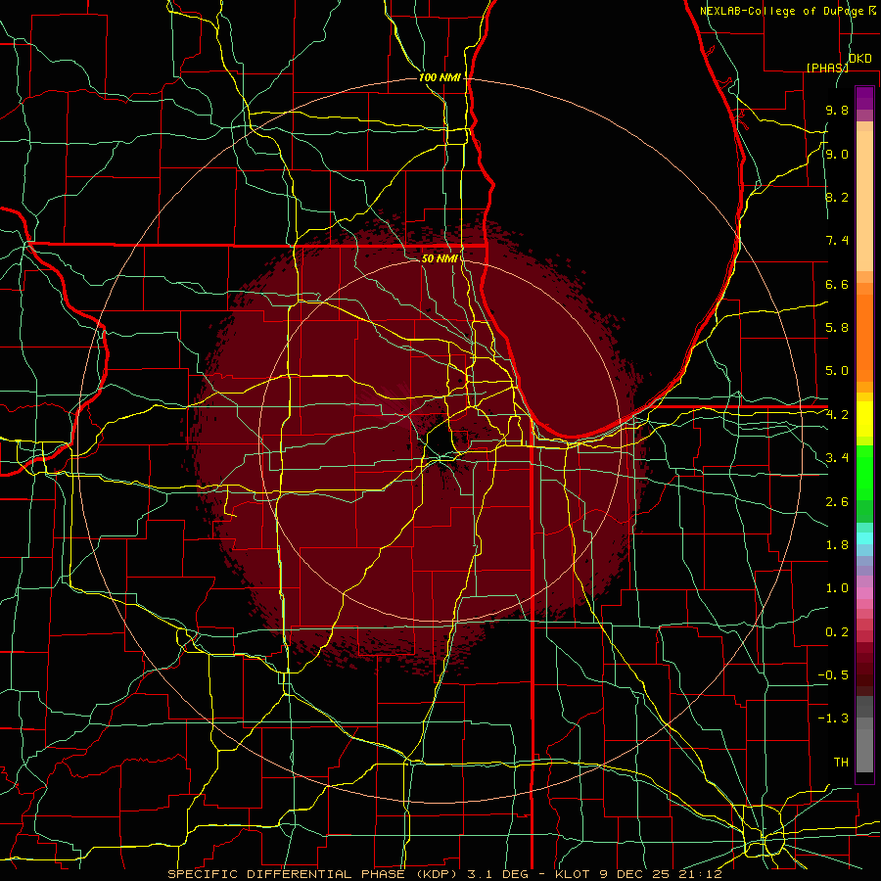Click the NEXLAB logo icon at top-right corner
This screenshot has width=881, height=881.
coord(874,10)
